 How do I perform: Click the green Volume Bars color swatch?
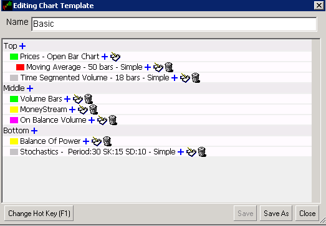[x=14, y=99]
